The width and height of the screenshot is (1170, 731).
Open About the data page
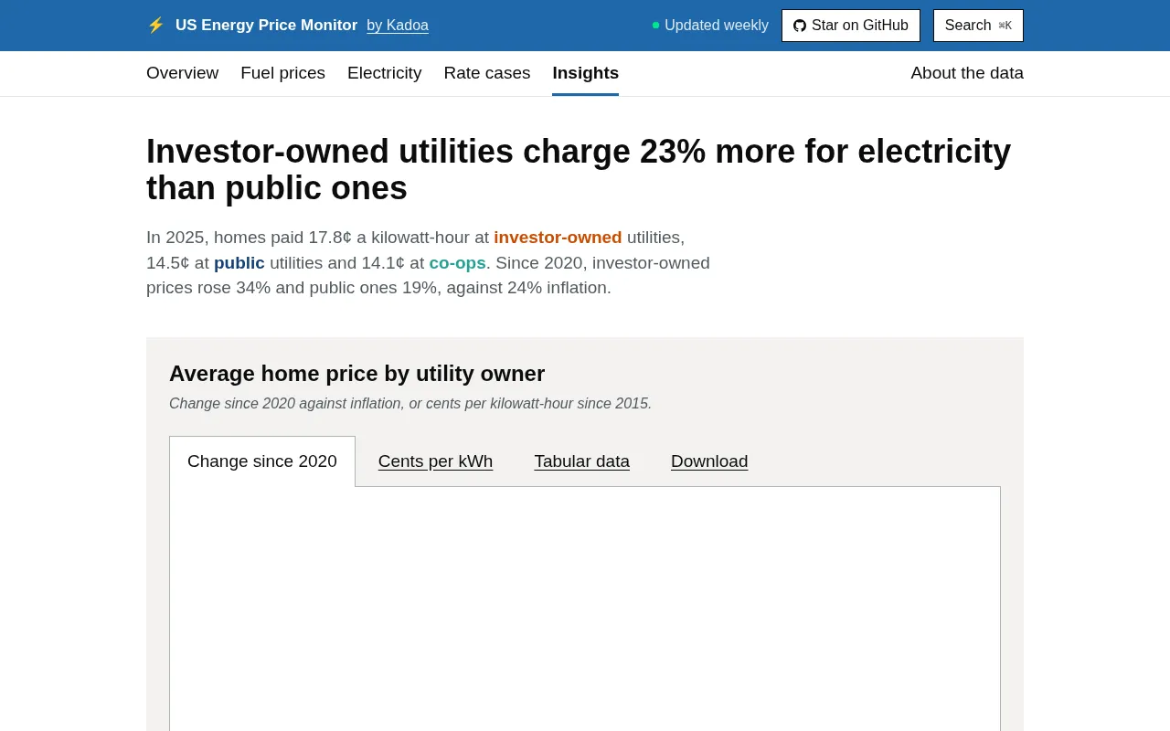coord(967,73)
